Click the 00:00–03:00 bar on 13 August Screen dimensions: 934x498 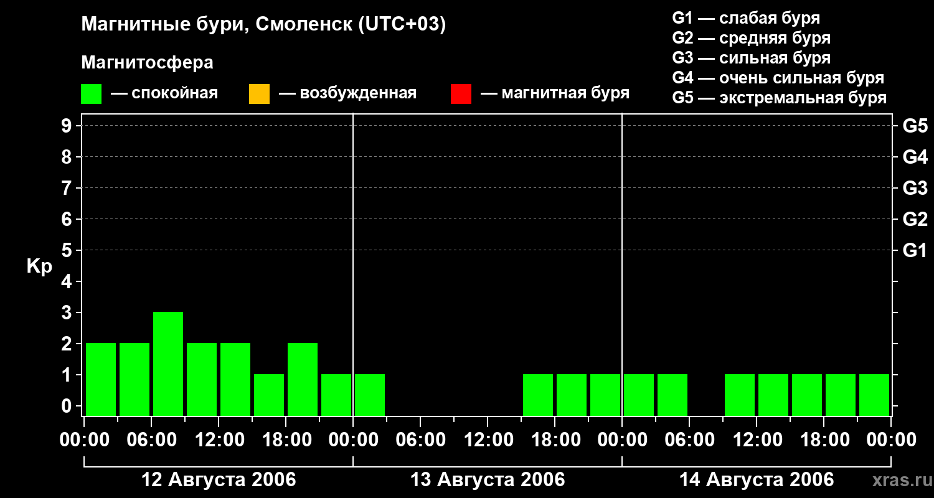(x=370, y=395)
